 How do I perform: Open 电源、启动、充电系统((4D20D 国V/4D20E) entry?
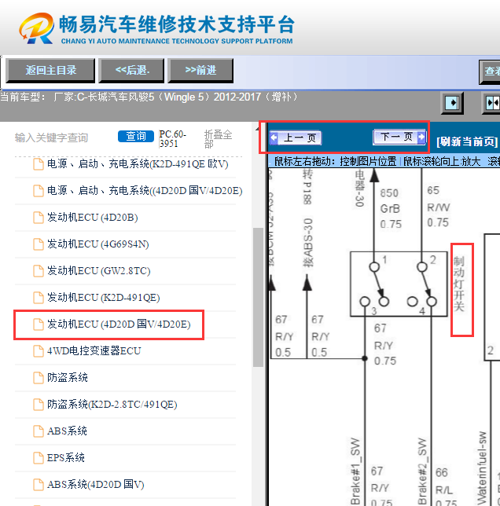145,191
